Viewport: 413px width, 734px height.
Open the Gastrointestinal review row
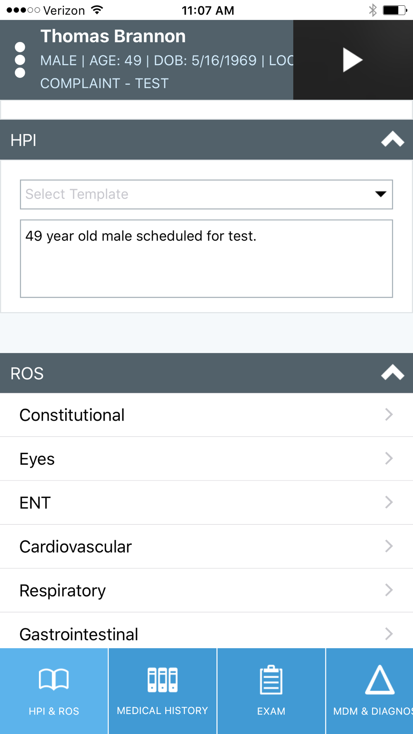point(206,630)
